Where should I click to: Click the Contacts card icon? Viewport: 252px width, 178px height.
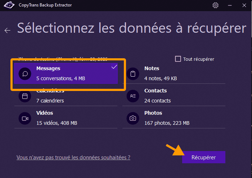[x=133, y=96]
